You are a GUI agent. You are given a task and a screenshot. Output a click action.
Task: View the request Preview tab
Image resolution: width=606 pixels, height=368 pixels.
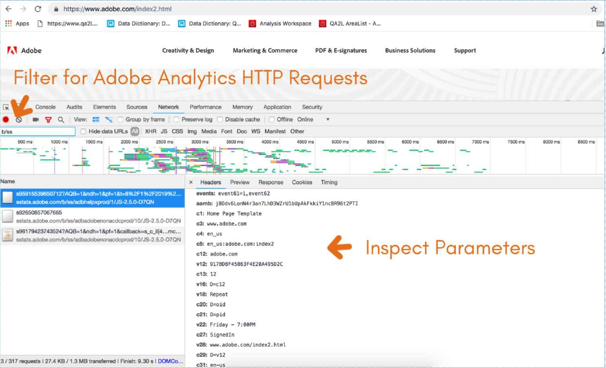(240, 182)
